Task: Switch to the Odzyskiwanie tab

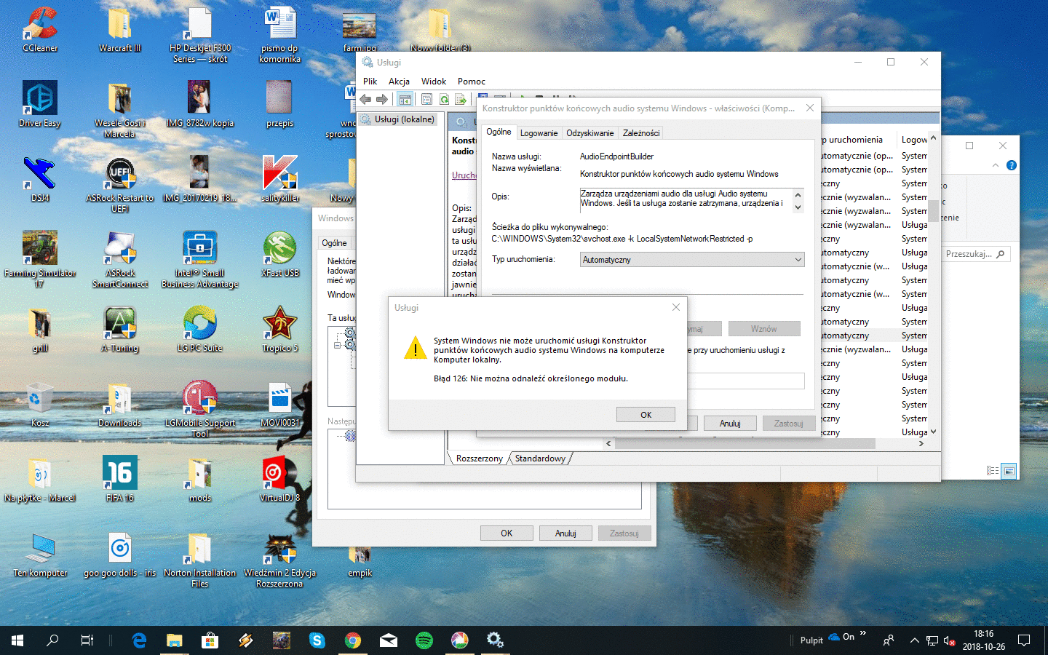Action: click(x=590, y=133)
